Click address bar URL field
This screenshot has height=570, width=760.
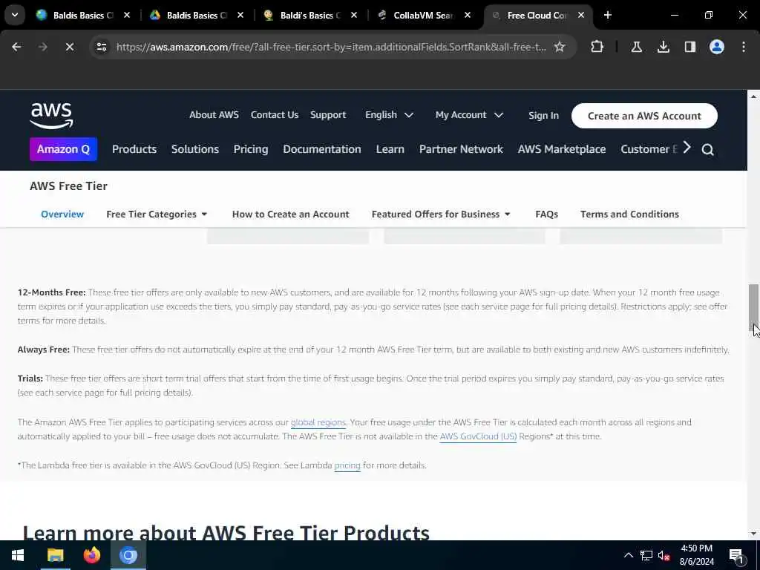(x=331, y=47)
